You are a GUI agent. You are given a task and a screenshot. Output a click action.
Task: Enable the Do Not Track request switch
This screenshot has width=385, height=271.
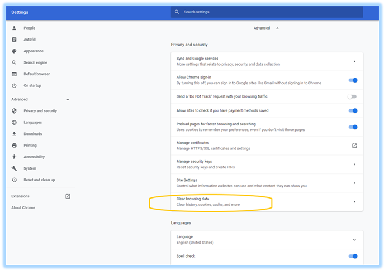pyautogui.click(x=351, y=96)
